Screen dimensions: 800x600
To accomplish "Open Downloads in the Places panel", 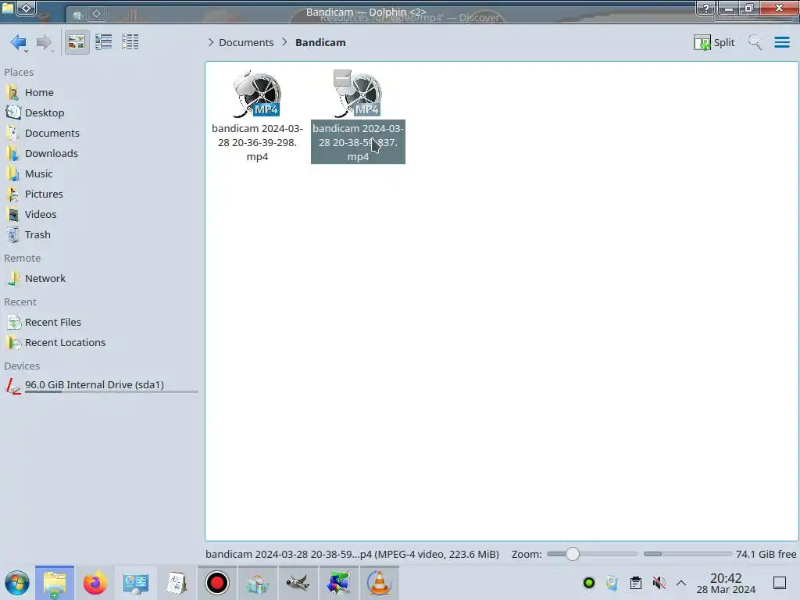I will 51,154.
